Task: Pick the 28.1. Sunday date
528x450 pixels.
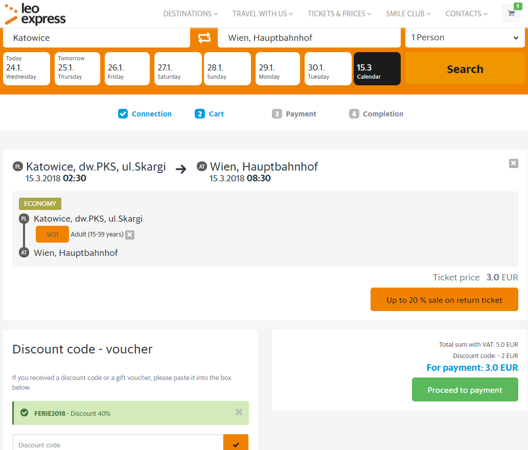Action: tap(227, 68)
